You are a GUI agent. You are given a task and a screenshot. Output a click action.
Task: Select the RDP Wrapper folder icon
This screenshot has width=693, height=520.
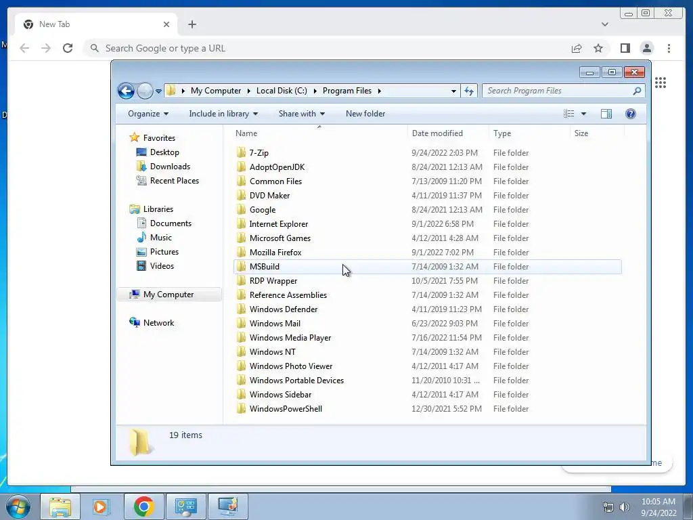[x=241, y=281]
